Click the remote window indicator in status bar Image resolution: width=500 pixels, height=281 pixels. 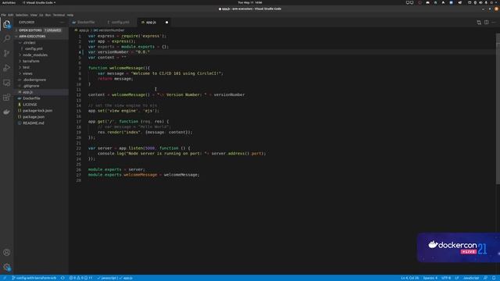click(5, 278)
